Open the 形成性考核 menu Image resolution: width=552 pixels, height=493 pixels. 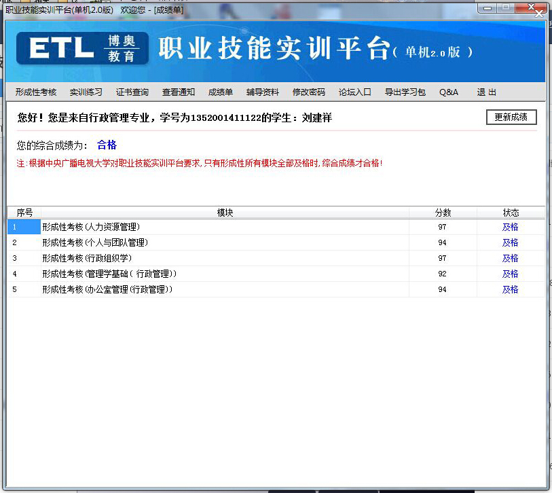36,92
